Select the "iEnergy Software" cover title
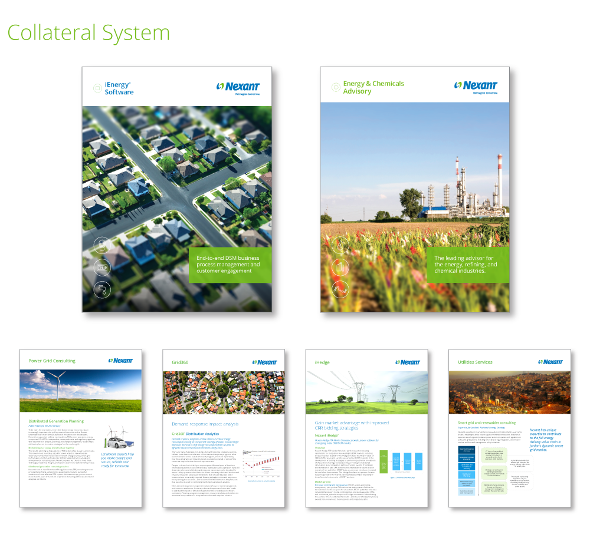 coord(119,88)
